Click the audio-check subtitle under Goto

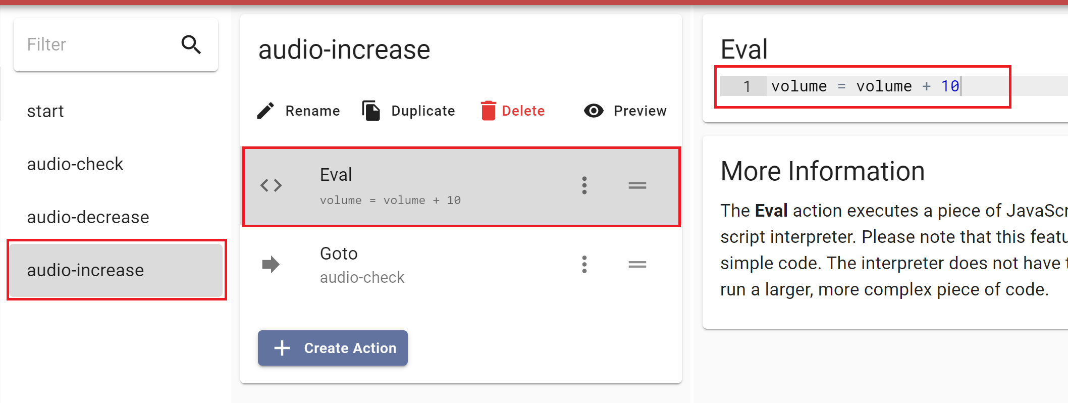[x=362, y=277]
